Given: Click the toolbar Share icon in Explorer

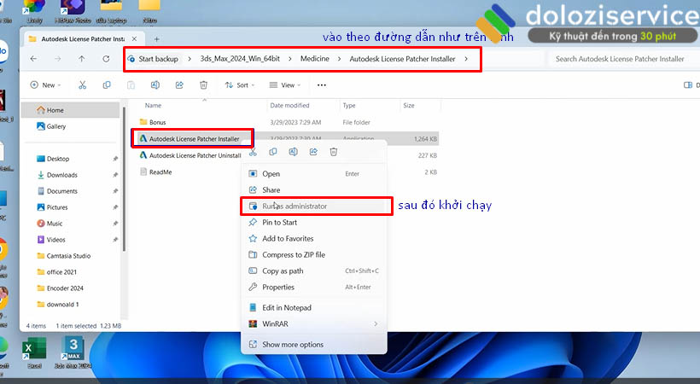Looking at the screenshot, I should [179, 85].
